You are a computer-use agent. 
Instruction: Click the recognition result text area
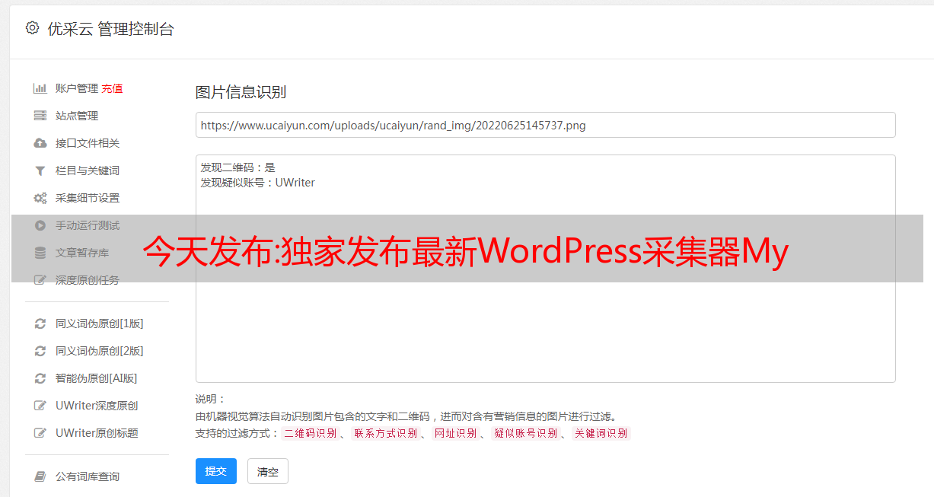coord(545,269)
